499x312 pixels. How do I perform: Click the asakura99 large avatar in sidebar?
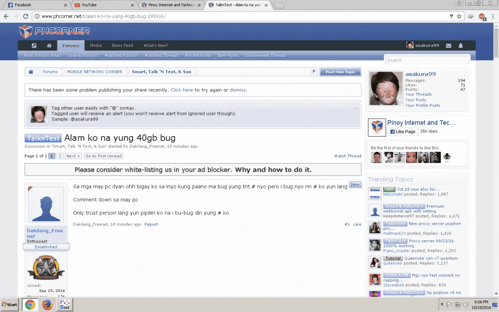(x=385, y=89)
